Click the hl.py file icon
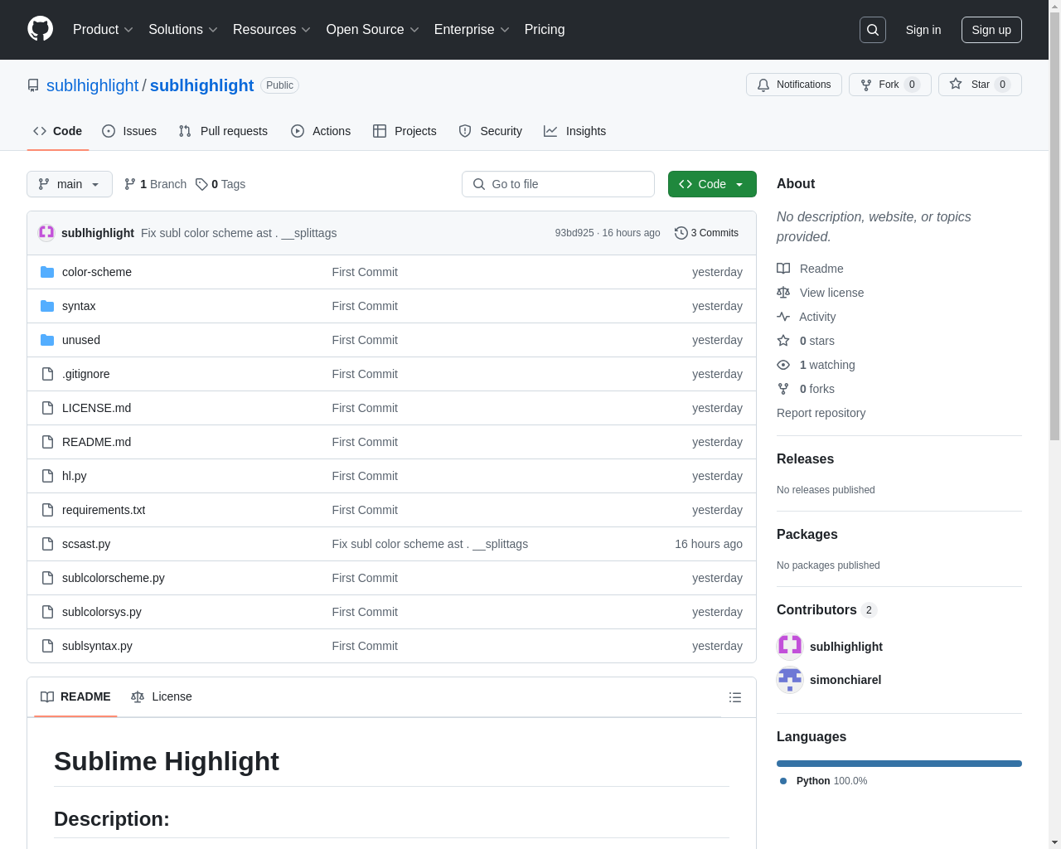Viewport: 1061px width, 849px height. [47, 476]
